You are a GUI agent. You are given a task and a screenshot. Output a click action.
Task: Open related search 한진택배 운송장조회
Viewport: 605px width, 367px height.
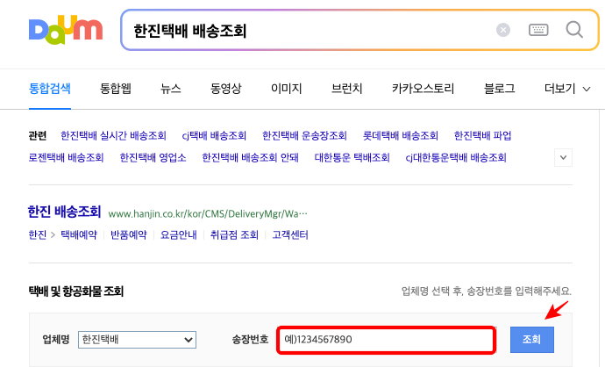[x=304, y=135]
